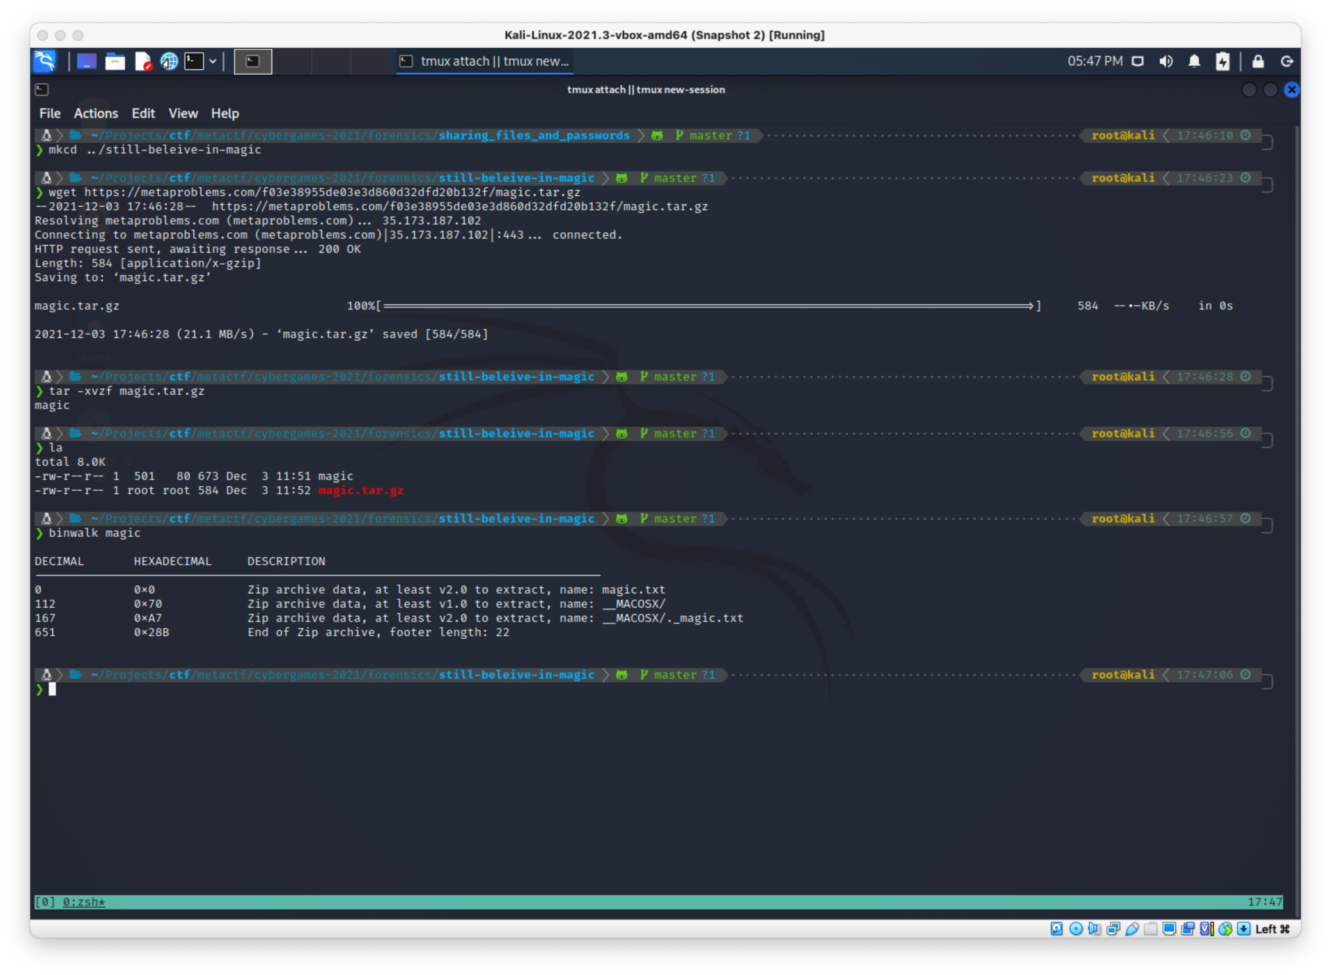Click the VirtualBox display settings icon
Viewport: 1331px width, 975px height.
tap(1169, 929)
